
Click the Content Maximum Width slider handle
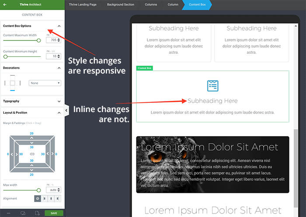(38, 40)
